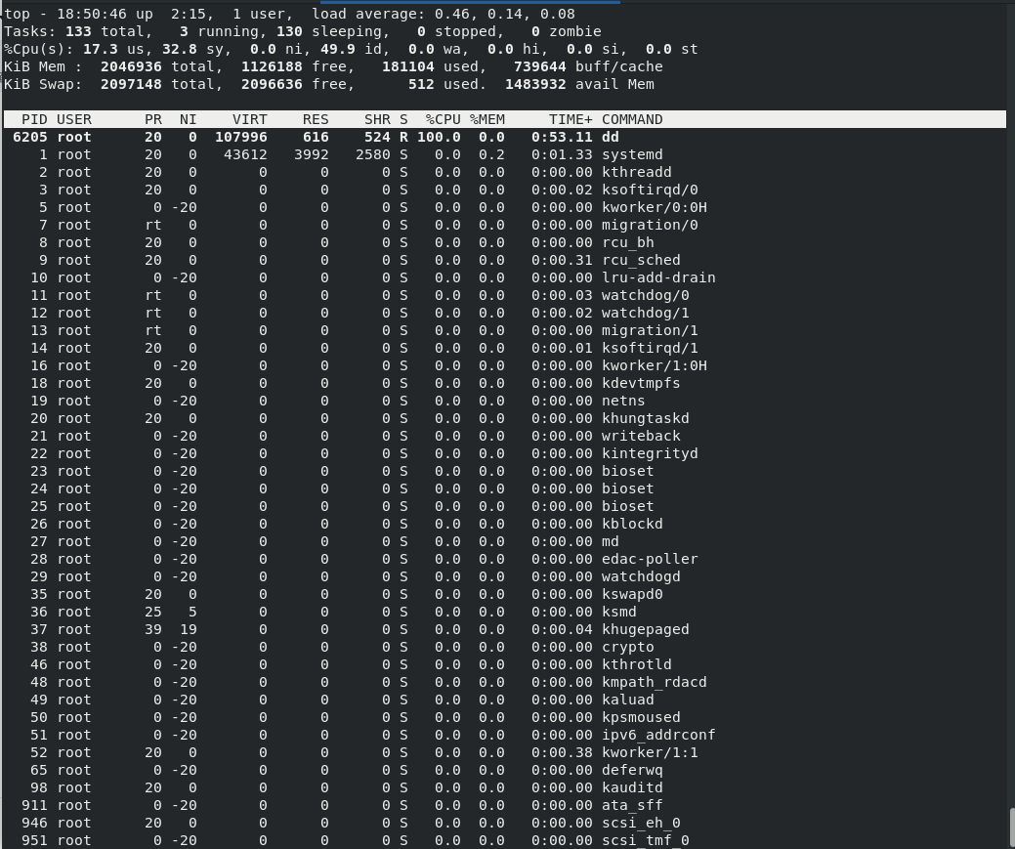This screenshot has height=849, width=1015.
Task: Click the rcu_sched process name
Action: tap(641, 260)
